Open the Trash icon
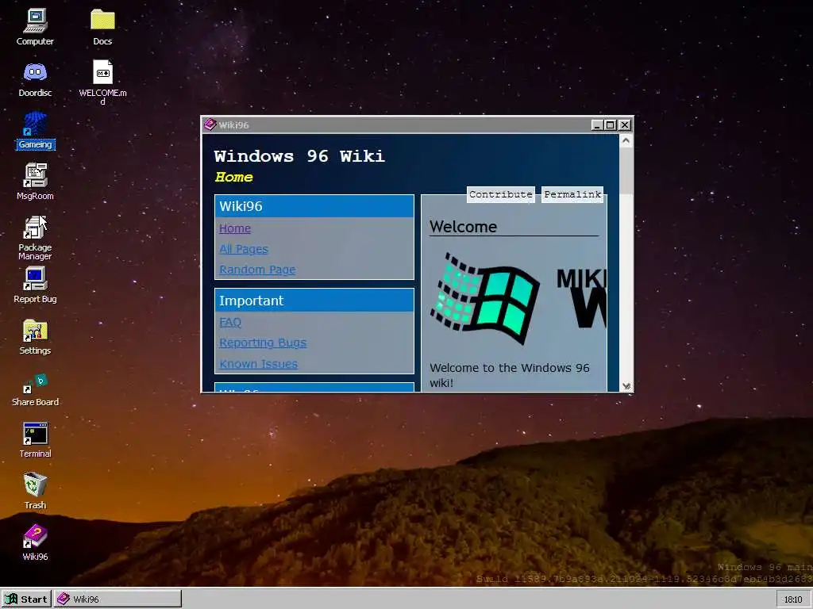813x609 pixels. point(35,491)
